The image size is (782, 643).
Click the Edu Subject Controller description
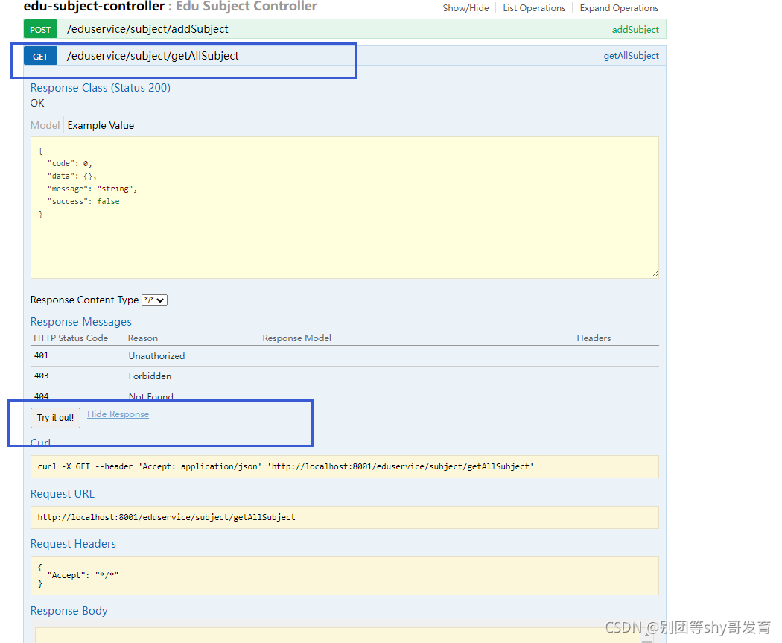click(x=247, y=6)
